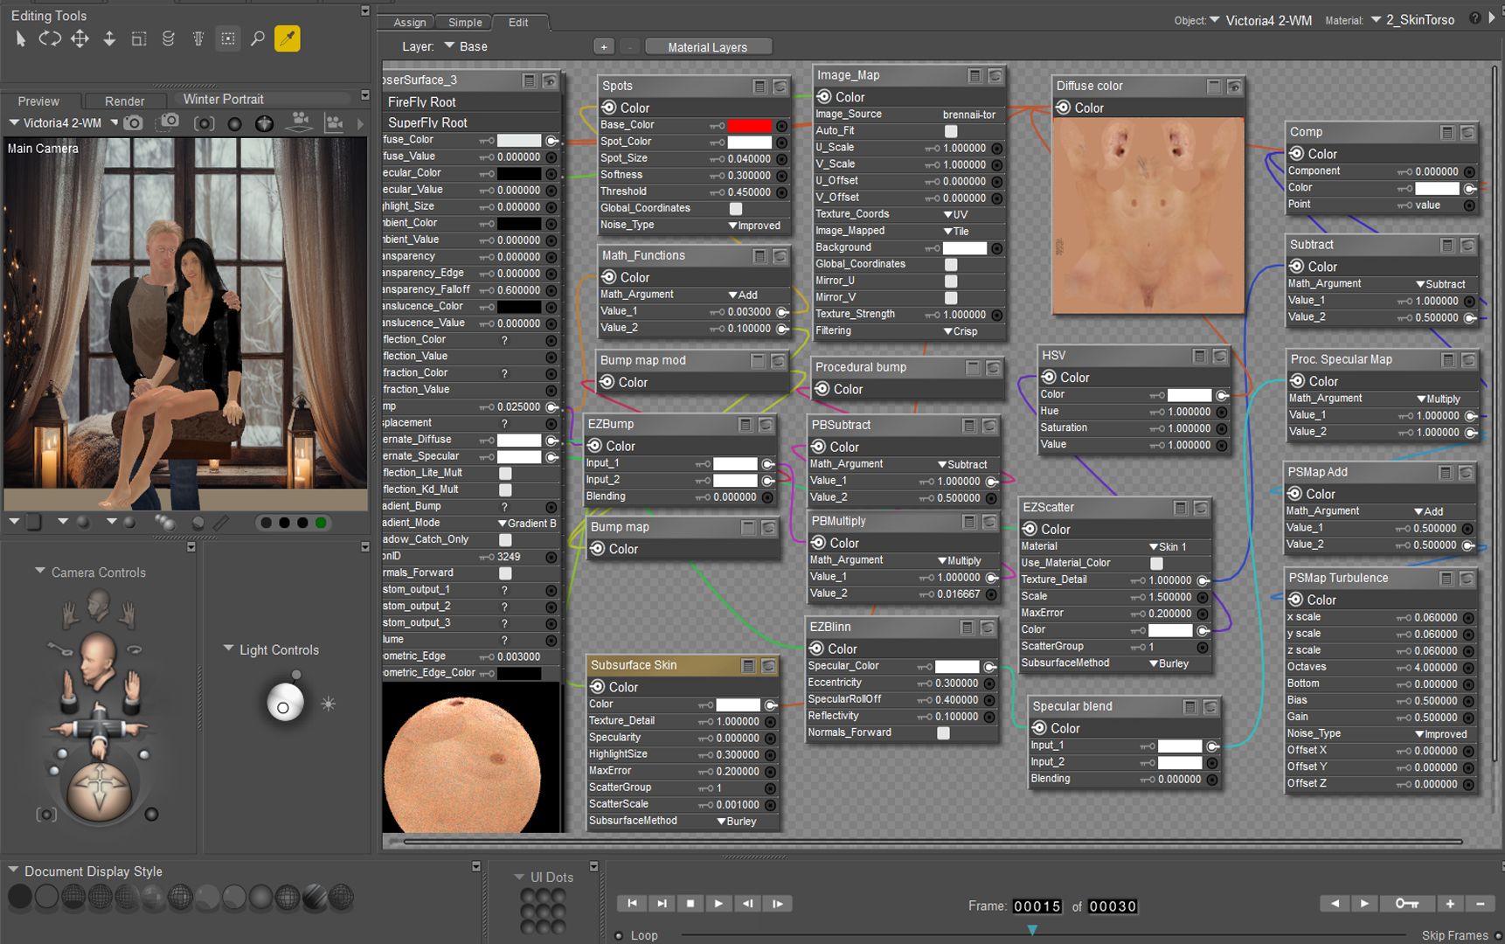Click the help question mark icon
Viewport: 1505px width, 944px height.
[x=1475, y=18]
